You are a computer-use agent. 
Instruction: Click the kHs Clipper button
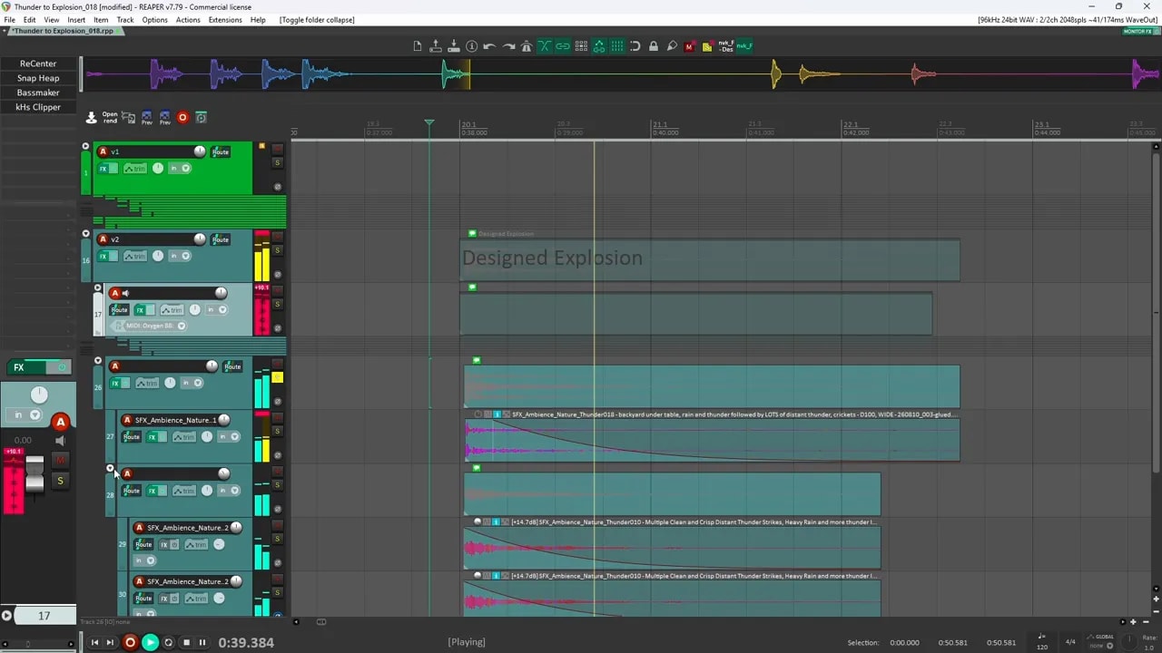coord(38,107)
